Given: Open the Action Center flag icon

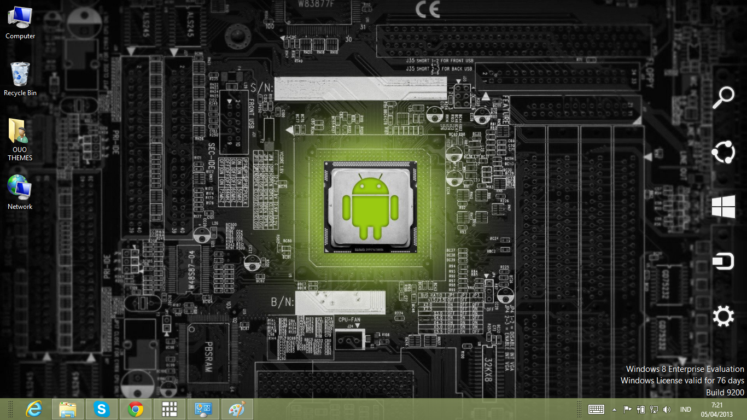Looking at the screenshot, I should pyautogui.click(x=628, y=409).
